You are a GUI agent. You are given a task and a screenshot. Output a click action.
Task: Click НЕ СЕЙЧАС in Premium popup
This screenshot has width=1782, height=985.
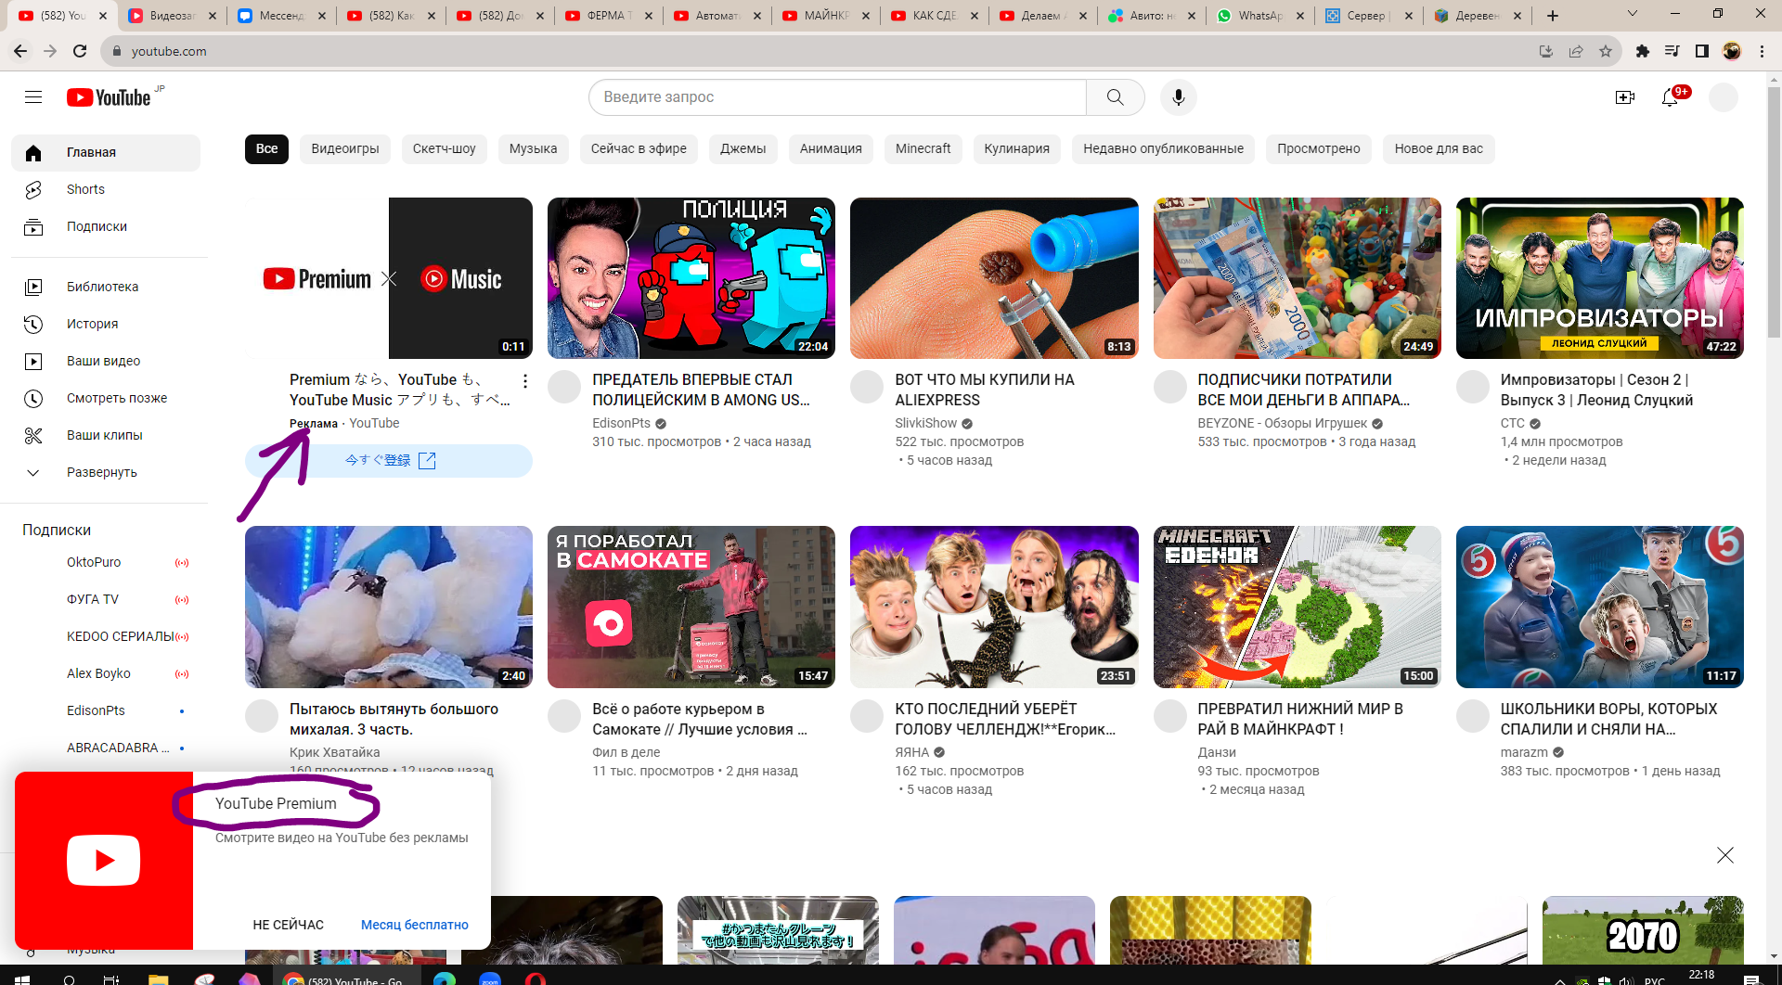click(288, 925)
